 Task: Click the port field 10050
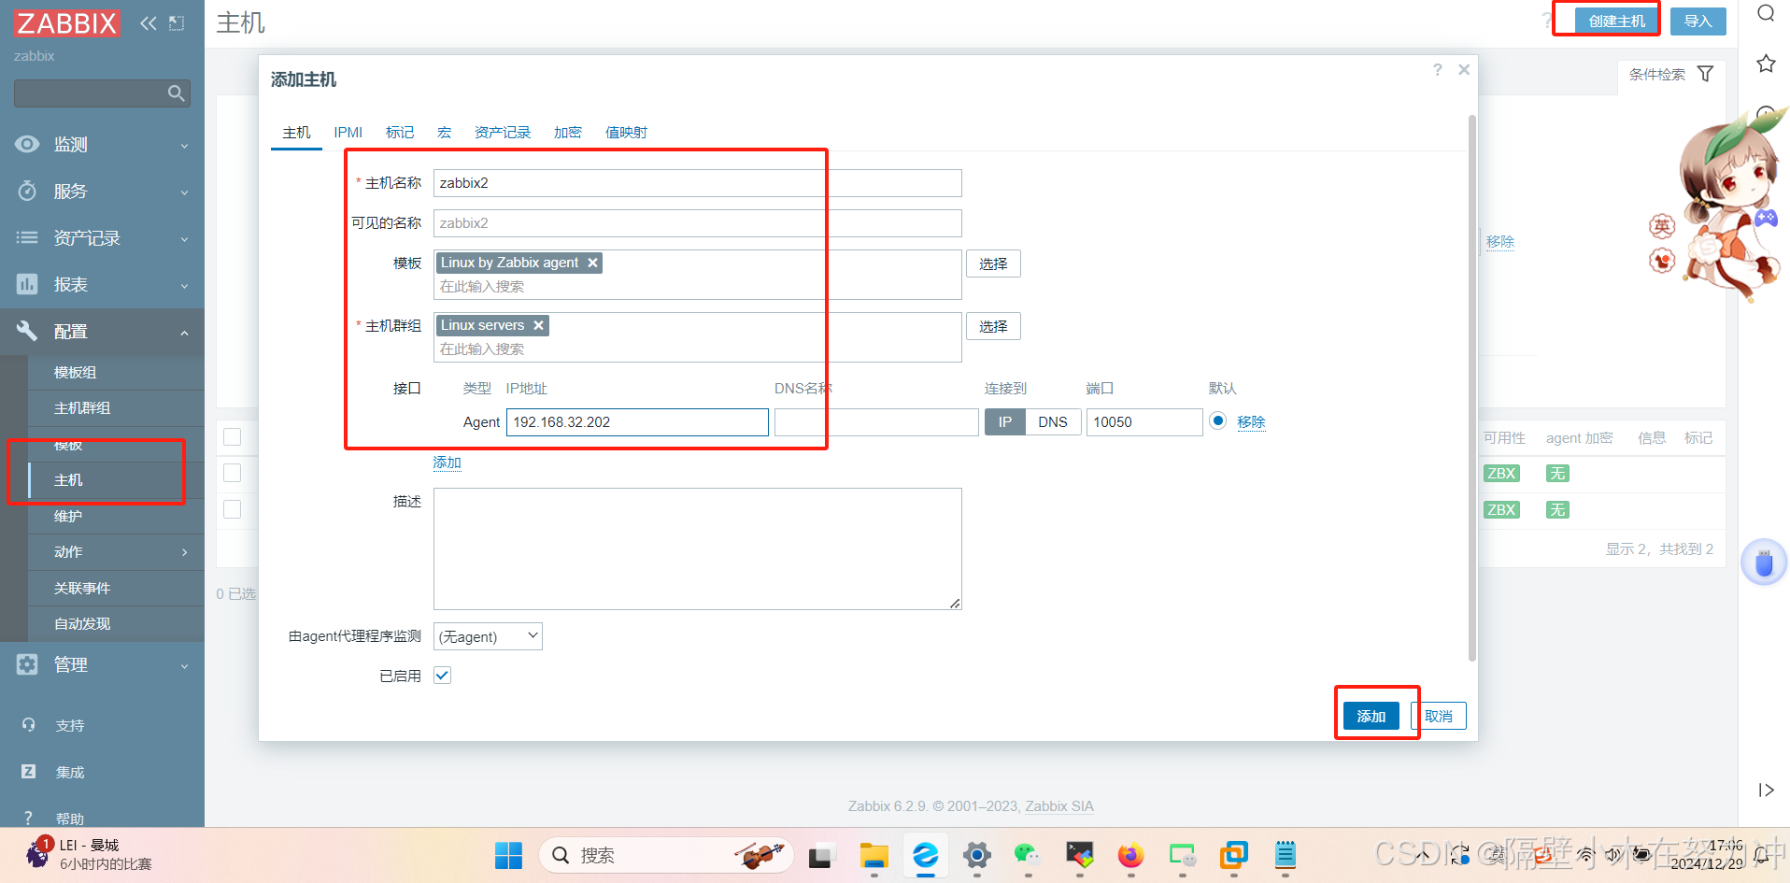(x=1144, y=422)
